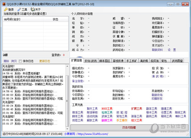Click the log scrollbar up arrow

[67, 66]
